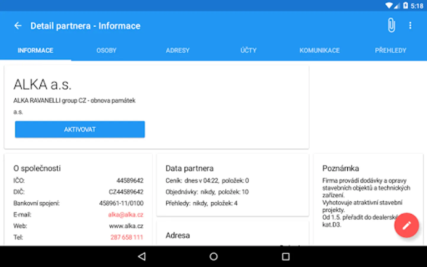Tap the back arrow icon
This screenshot has height=267, width=427.
tap(18, 26)
